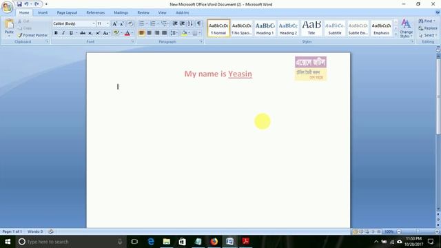Viewport: 441px width, 248px height.
Task: Click the heading text "My name is Yeasin"
Action: (218, 74)
